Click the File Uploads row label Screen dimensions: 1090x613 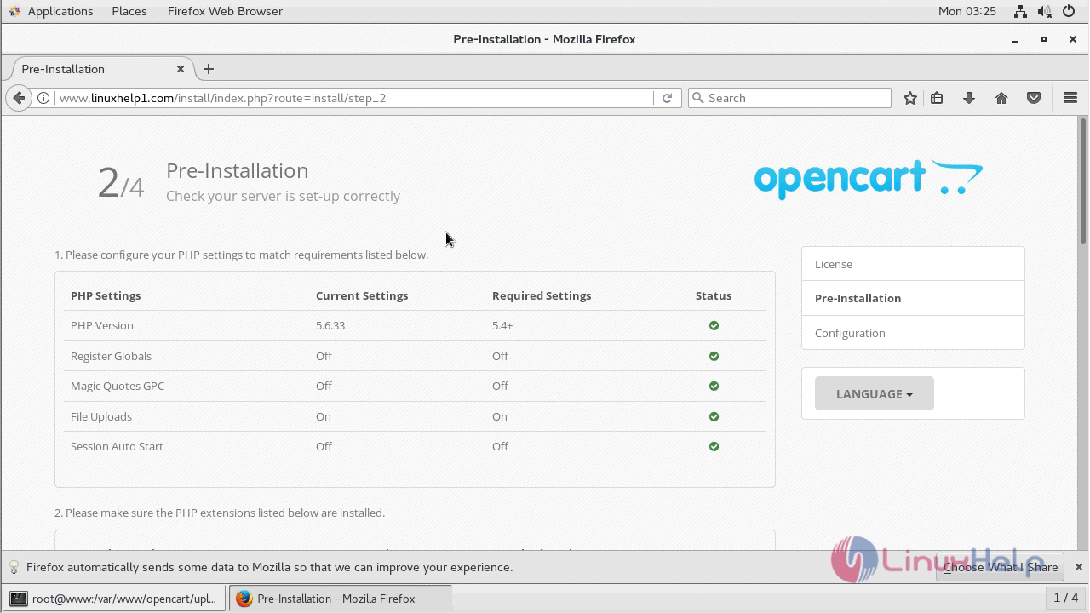click(x=101, y=416)
